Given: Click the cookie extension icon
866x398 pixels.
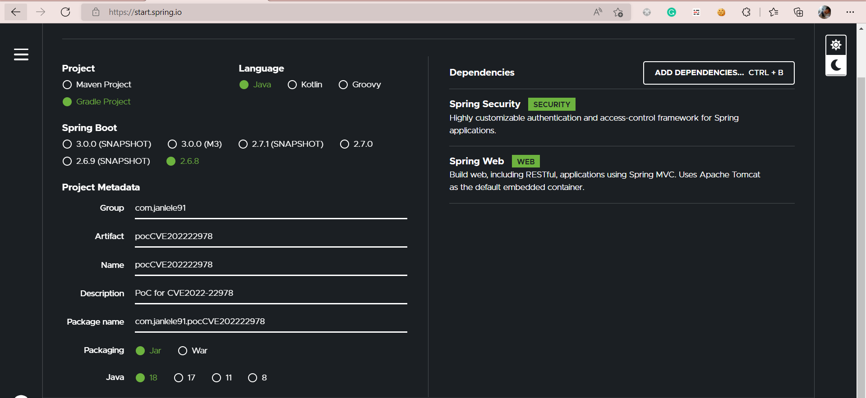Looking at the screenshot, I should pyautogui.click(x=721, y=12).
